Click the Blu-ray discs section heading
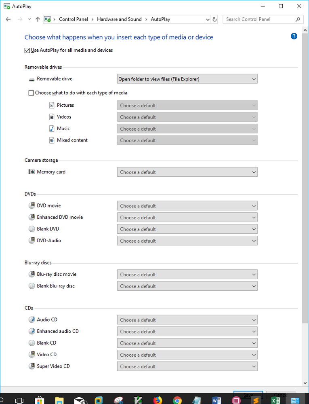 click(x=38, y=262)
